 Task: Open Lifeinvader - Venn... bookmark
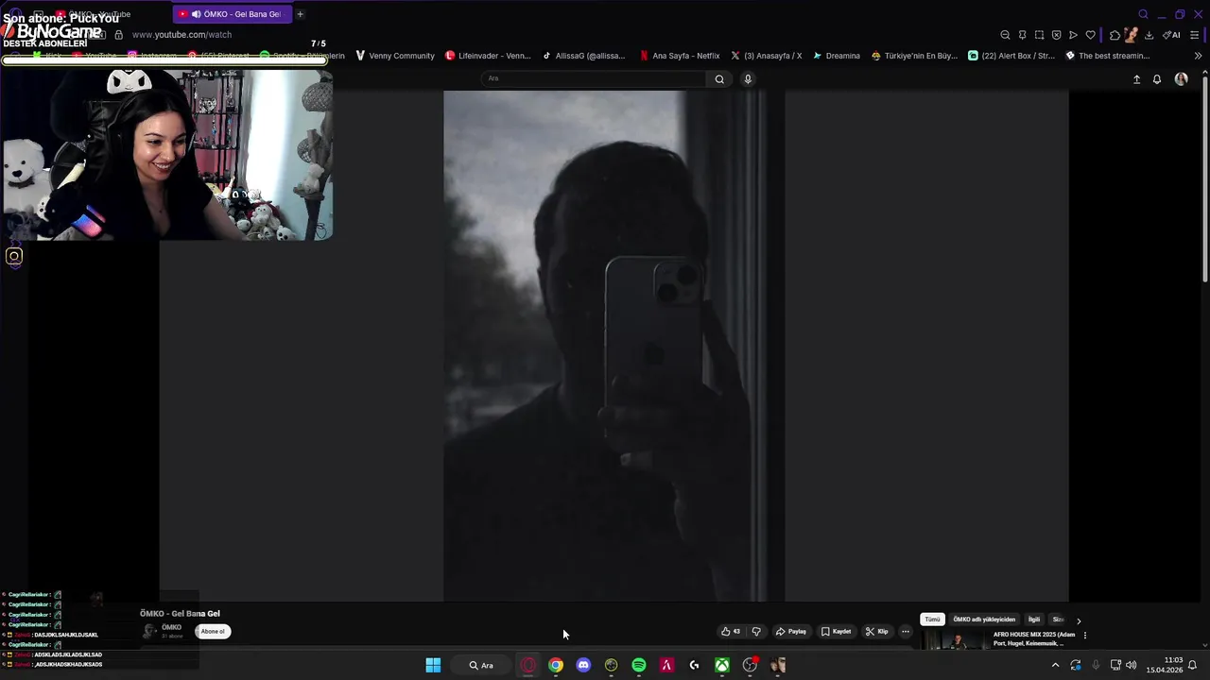[x=488, y=56]
